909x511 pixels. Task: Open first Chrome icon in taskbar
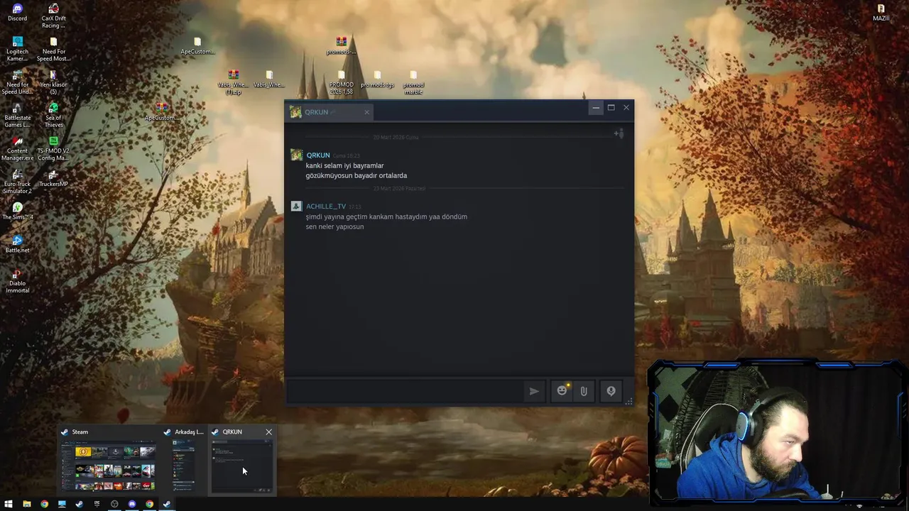click(44, 504)
